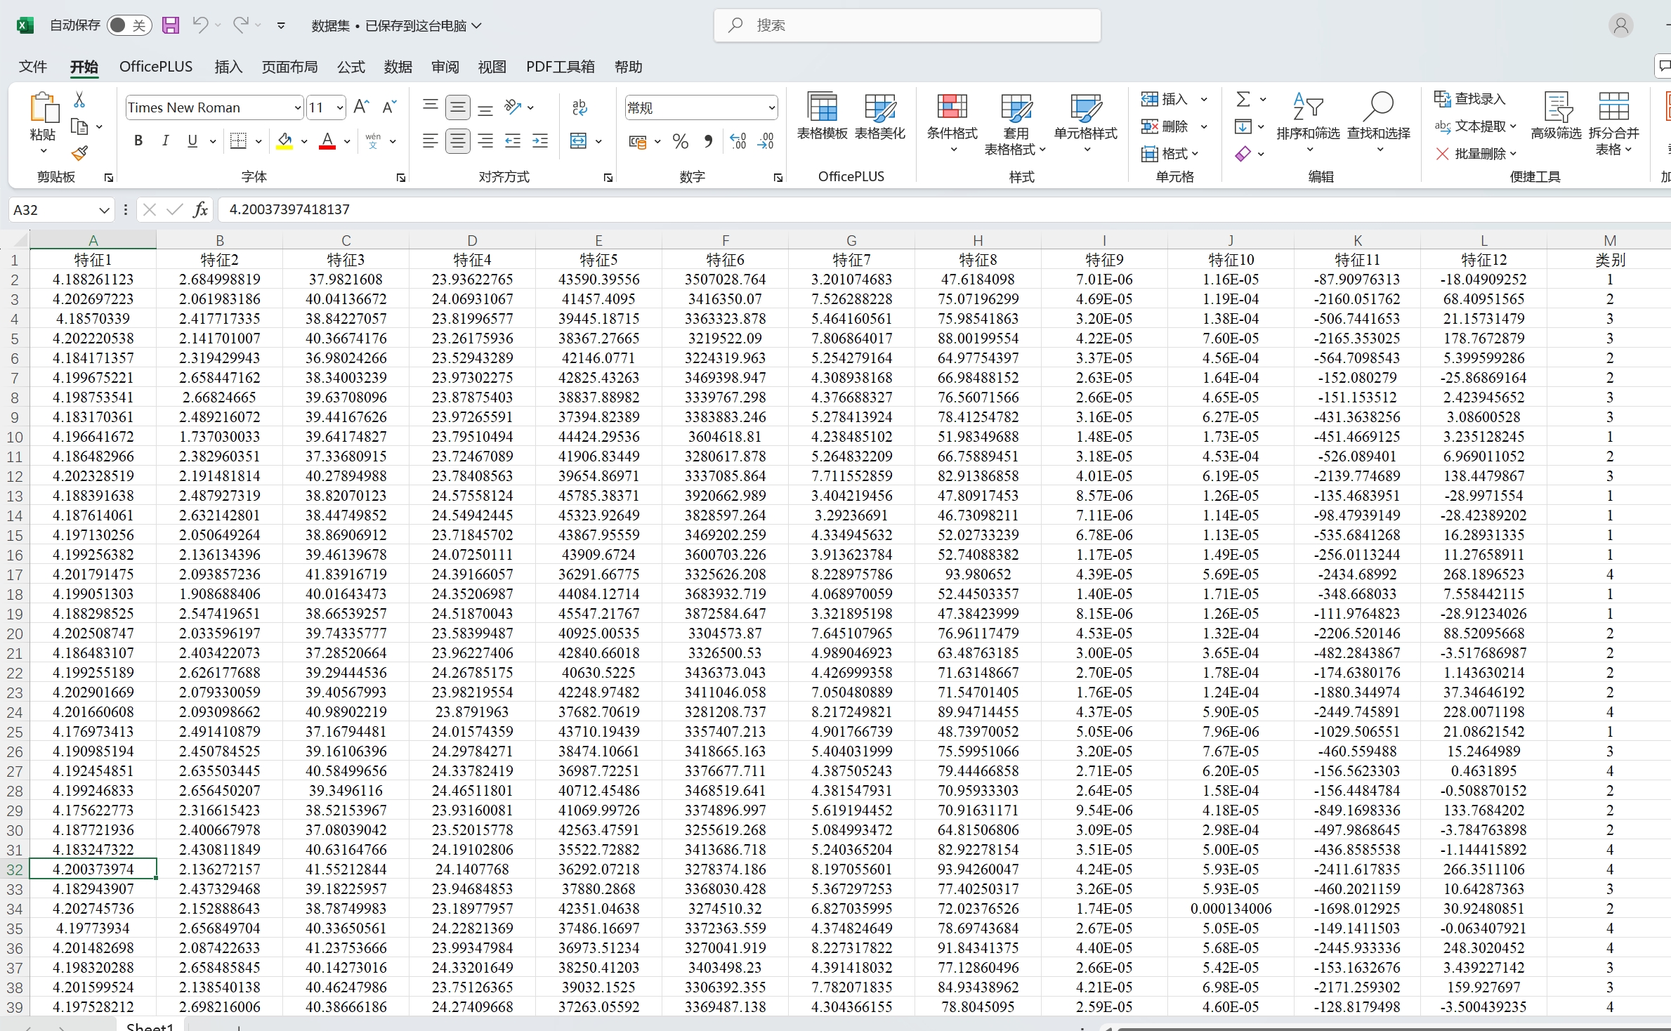Open the font size dropdown showing 11

[340, 107]
